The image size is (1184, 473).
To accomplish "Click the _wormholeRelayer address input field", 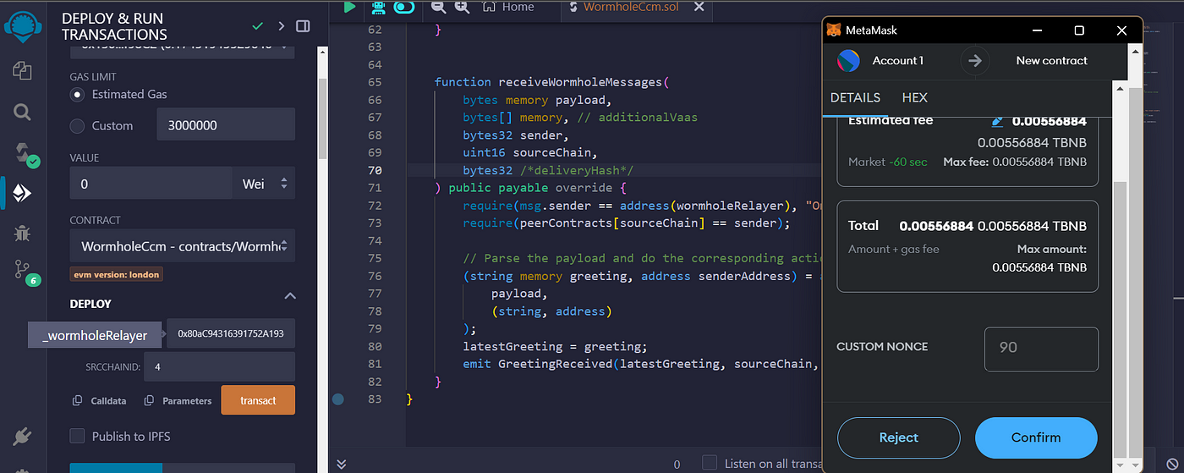I will pos(231,333).
